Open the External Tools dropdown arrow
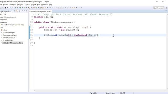168x94 pixels. pyautogui.click(x=31, y=8)
